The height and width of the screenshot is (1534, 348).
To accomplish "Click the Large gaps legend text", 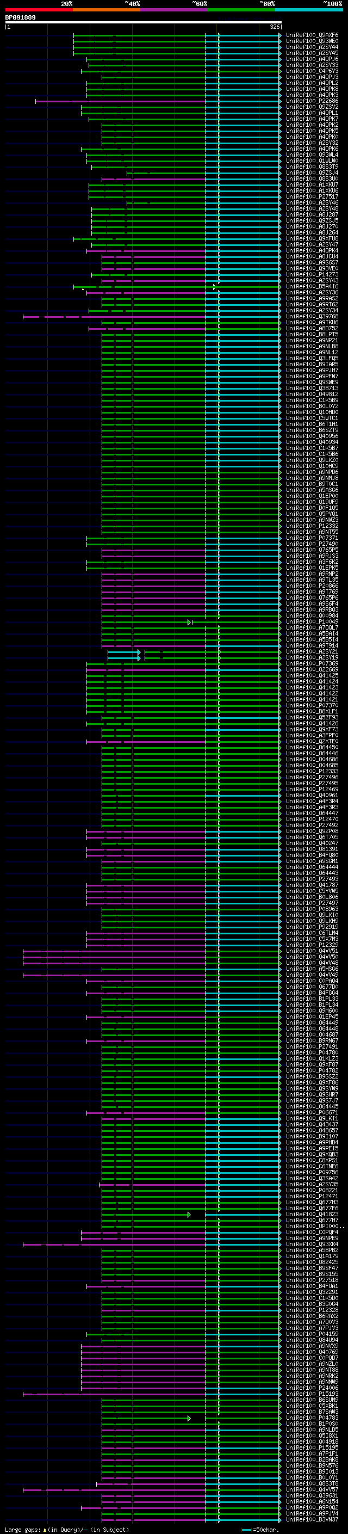I will coord(67,1529).
